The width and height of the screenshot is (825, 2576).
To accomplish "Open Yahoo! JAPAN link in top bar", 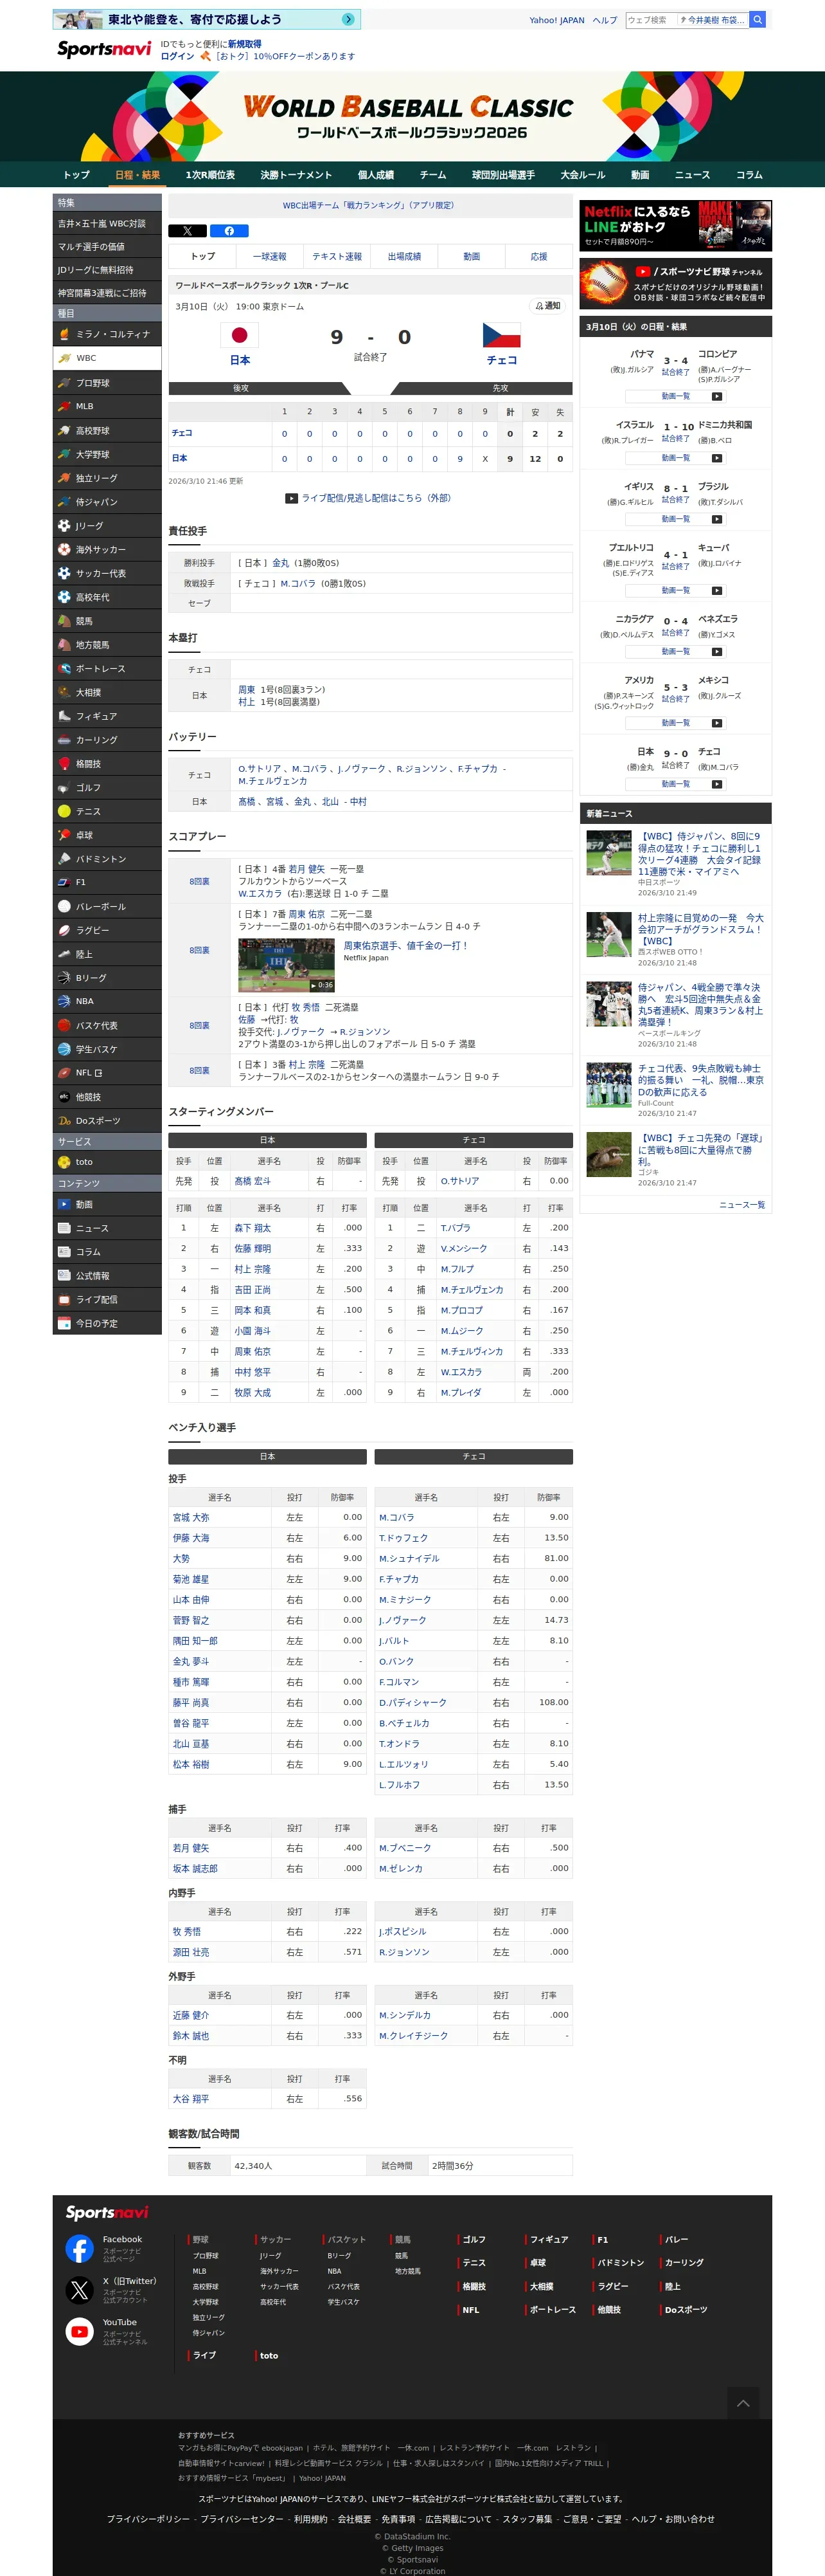I will [556, 20].
